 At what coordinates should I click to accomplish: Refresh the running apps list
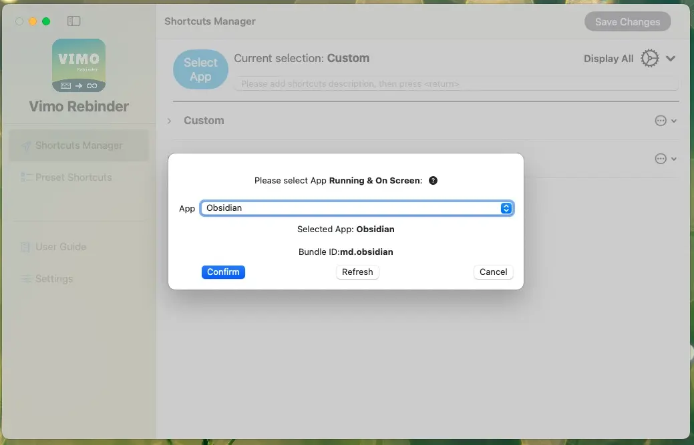point(357,272)
